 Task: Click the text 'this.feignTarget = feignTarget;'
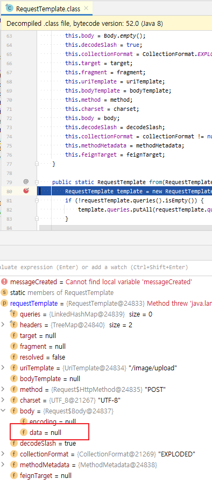pyautogui.click(x=115, y=154)
